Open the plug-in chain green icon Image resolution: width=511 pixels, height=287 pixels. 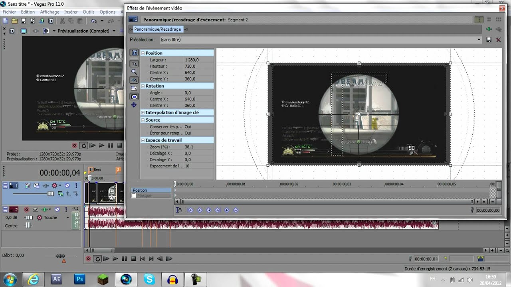489,29
